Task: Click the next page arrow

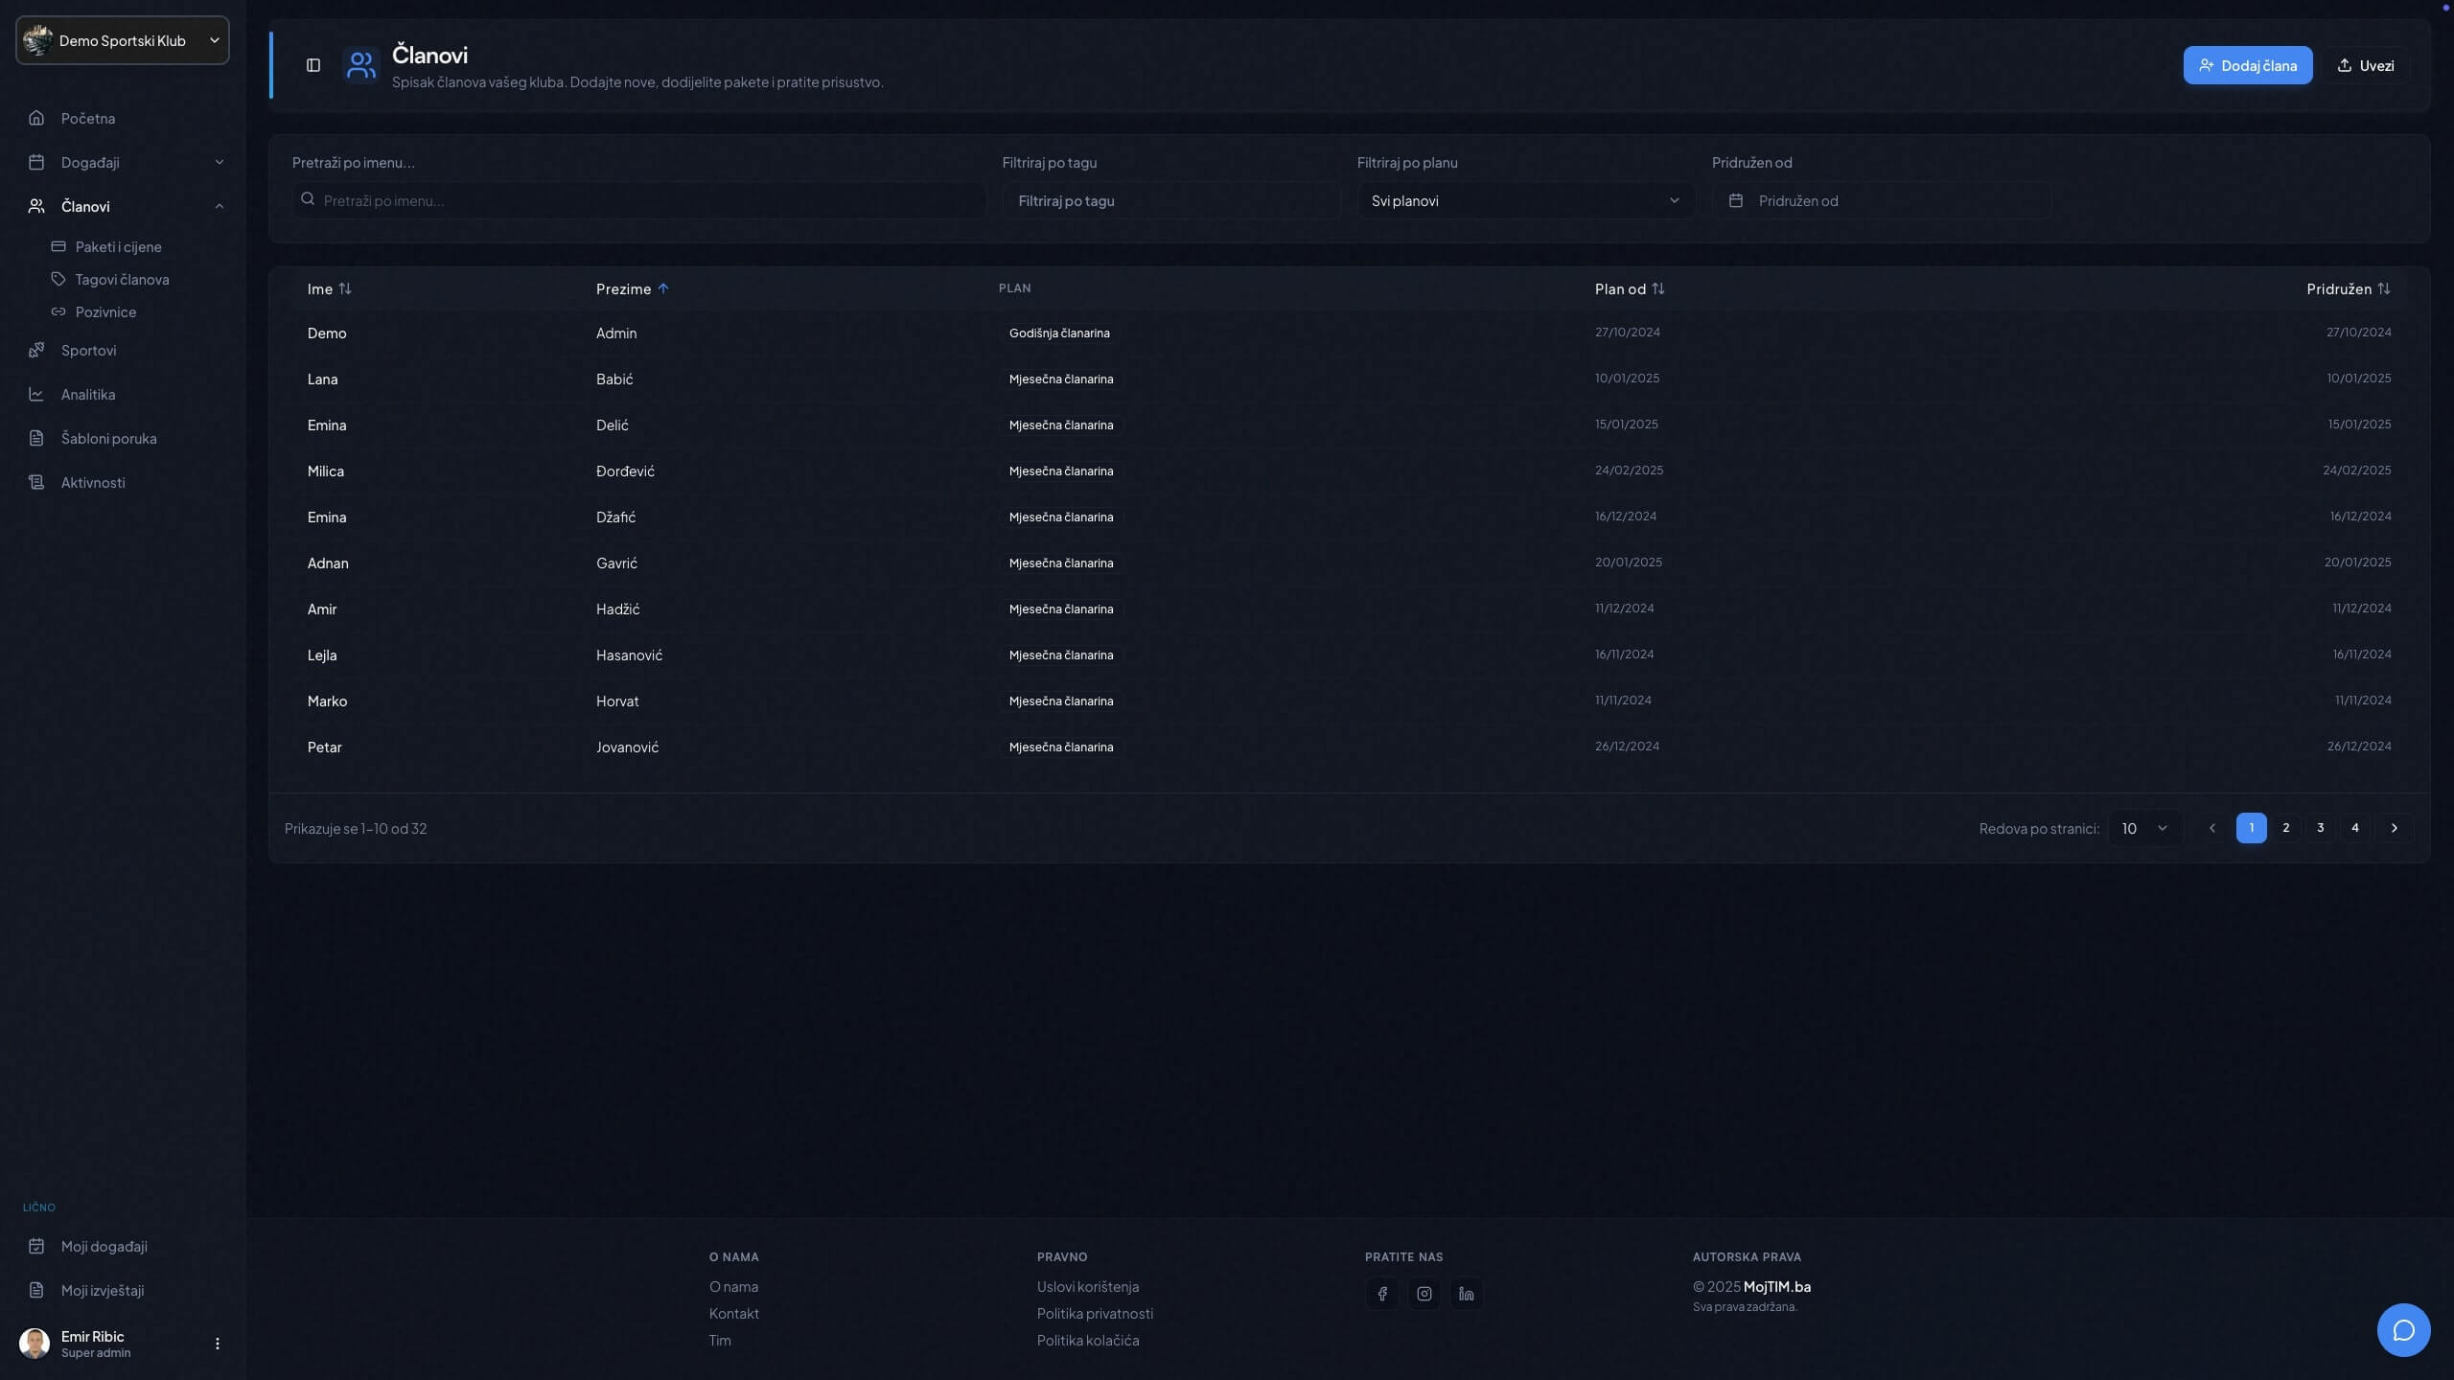Action: (2394, 828)
